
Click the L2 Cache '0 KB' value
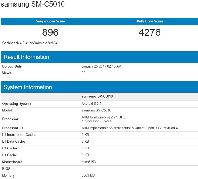pyautogui.click(x=85, y=148)
